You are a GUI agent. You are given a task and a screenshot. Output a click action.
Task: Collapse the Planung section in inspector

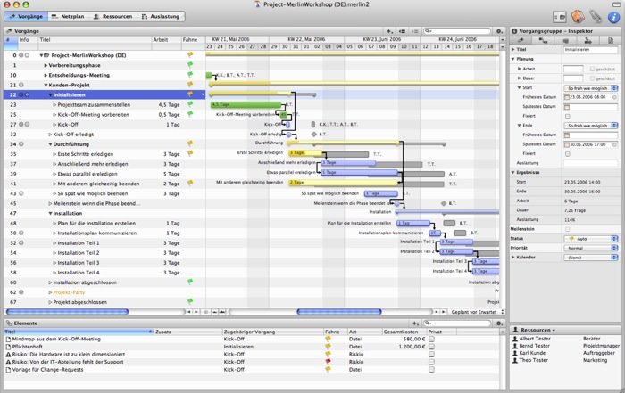pos(513,59)
